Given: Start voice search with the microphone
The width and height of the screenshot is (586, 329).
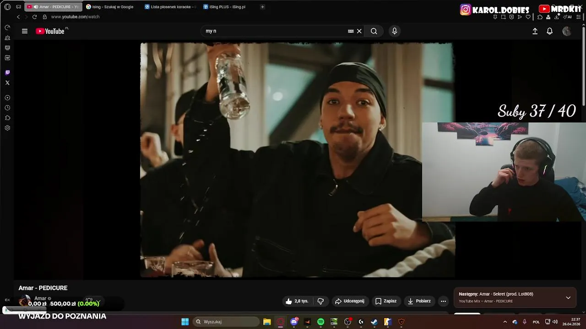Looking at the screenshot, I should pyautogui.click(x=395, y=31).
